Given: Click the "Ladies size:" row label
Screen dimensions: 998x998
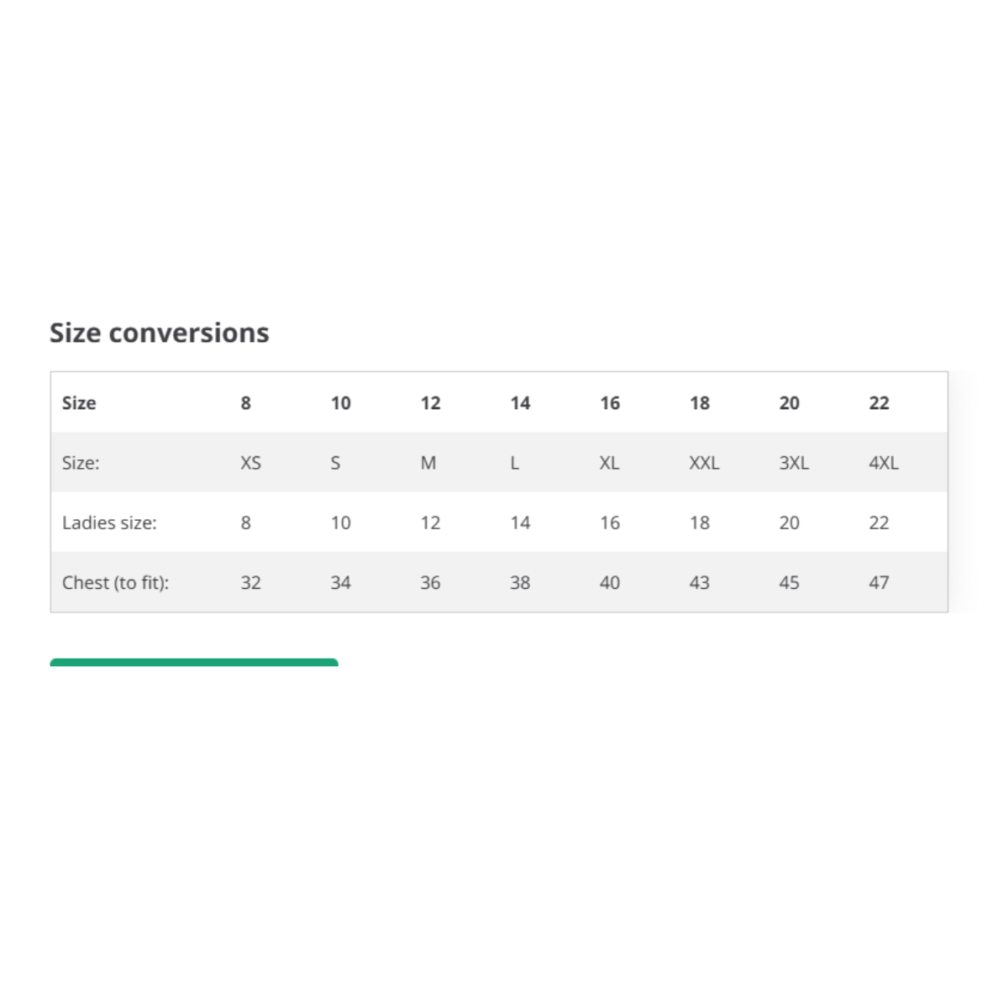Looking at the screenshot, I should (109, 523).
